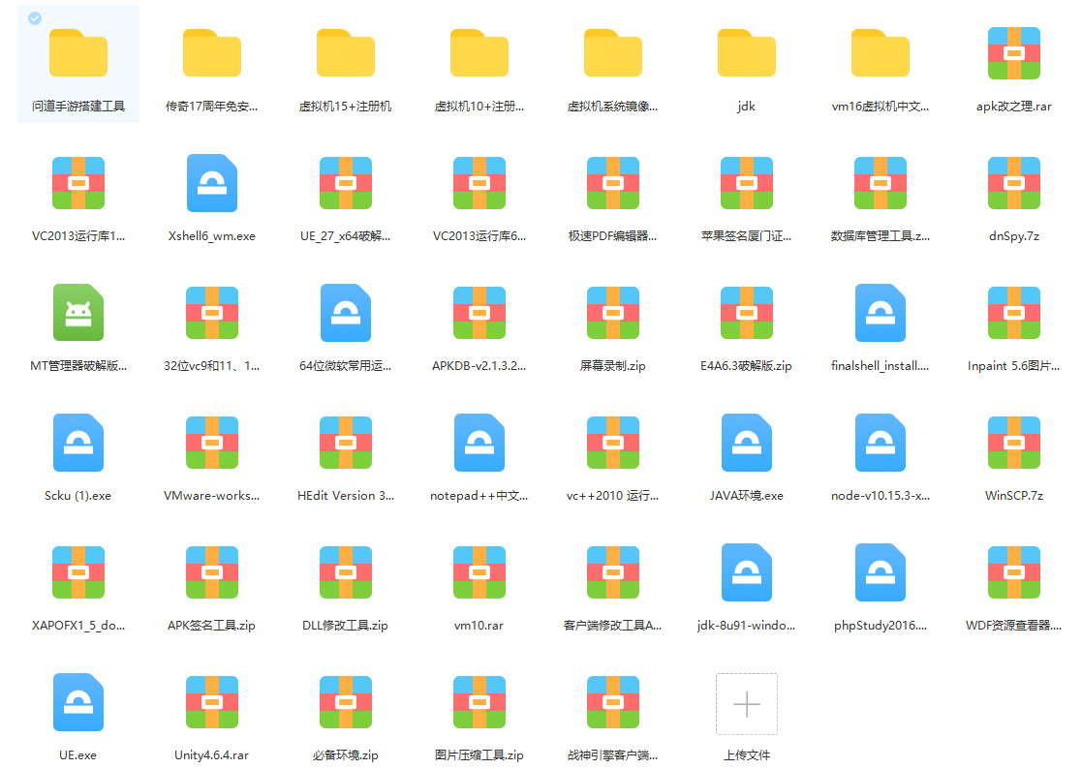Select the 苹果签名厦门证 archive

click(747, 183)
